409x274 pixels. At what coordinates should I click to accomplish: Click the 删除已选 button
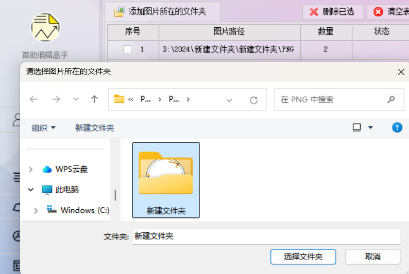tap(333, 12)
